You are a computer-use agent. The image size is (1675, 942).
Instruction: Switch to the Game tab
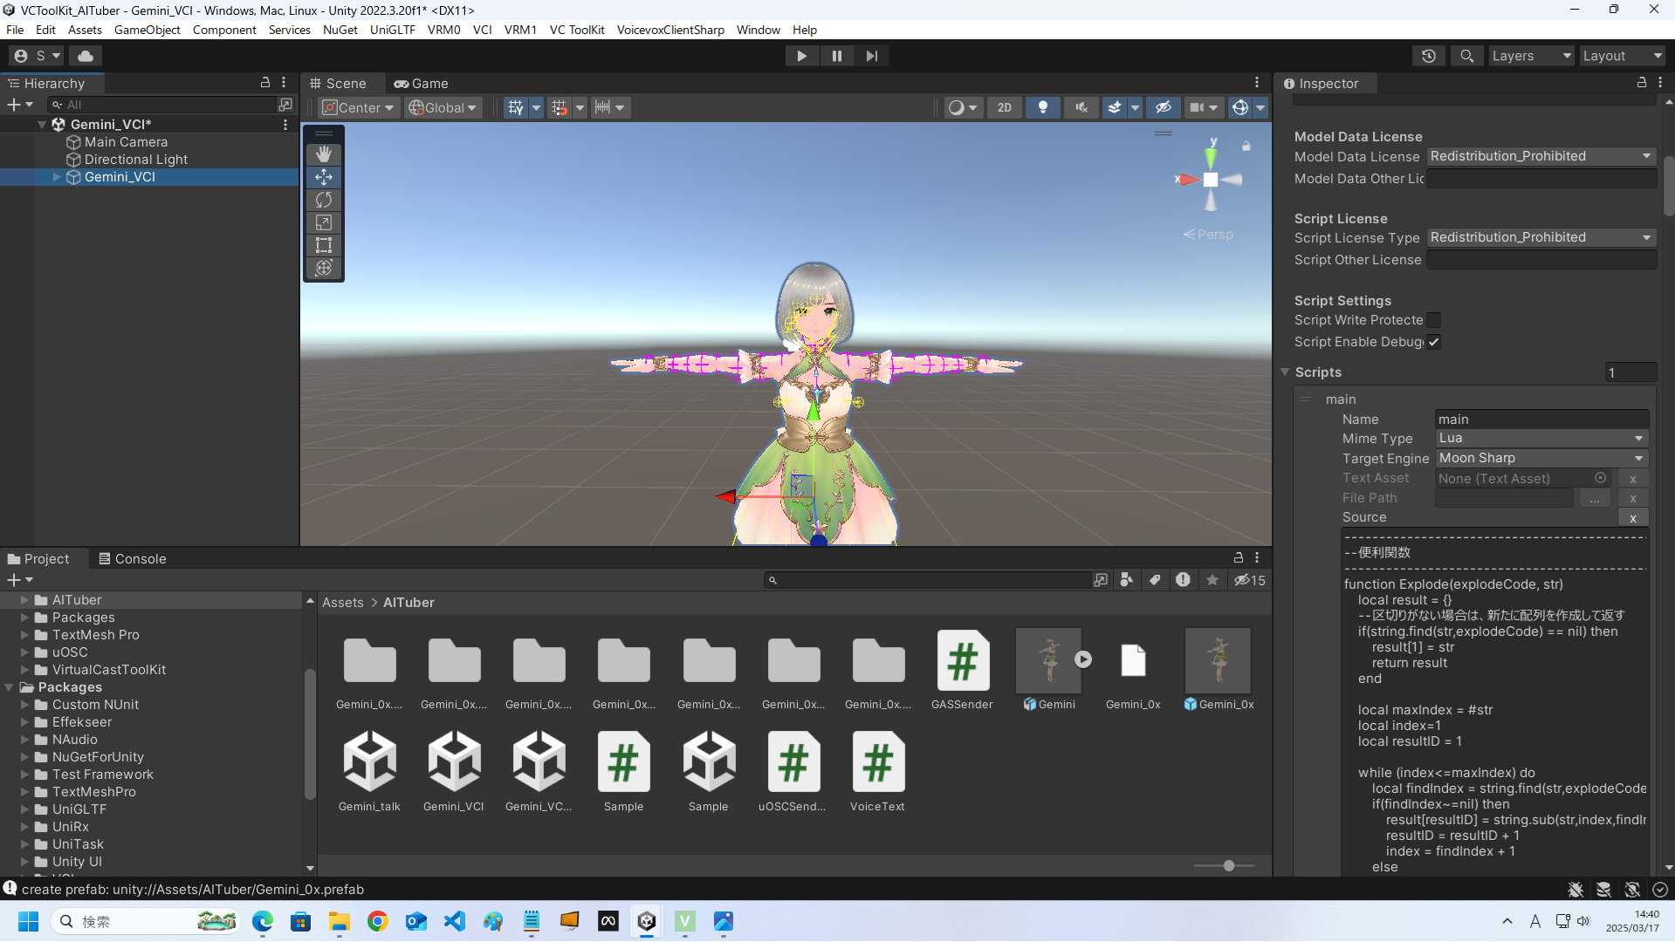coord(421,84)
